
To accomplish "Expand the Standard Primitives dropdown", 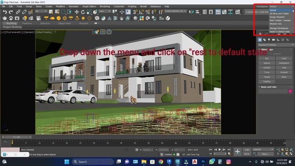I will pos(276,45).
